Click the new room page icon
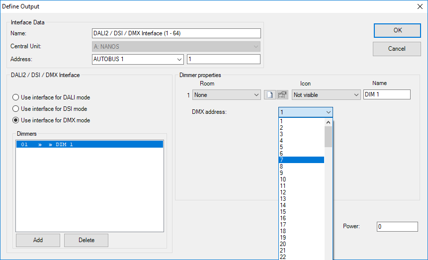This screenshot has height=260, width=428. 269,94
